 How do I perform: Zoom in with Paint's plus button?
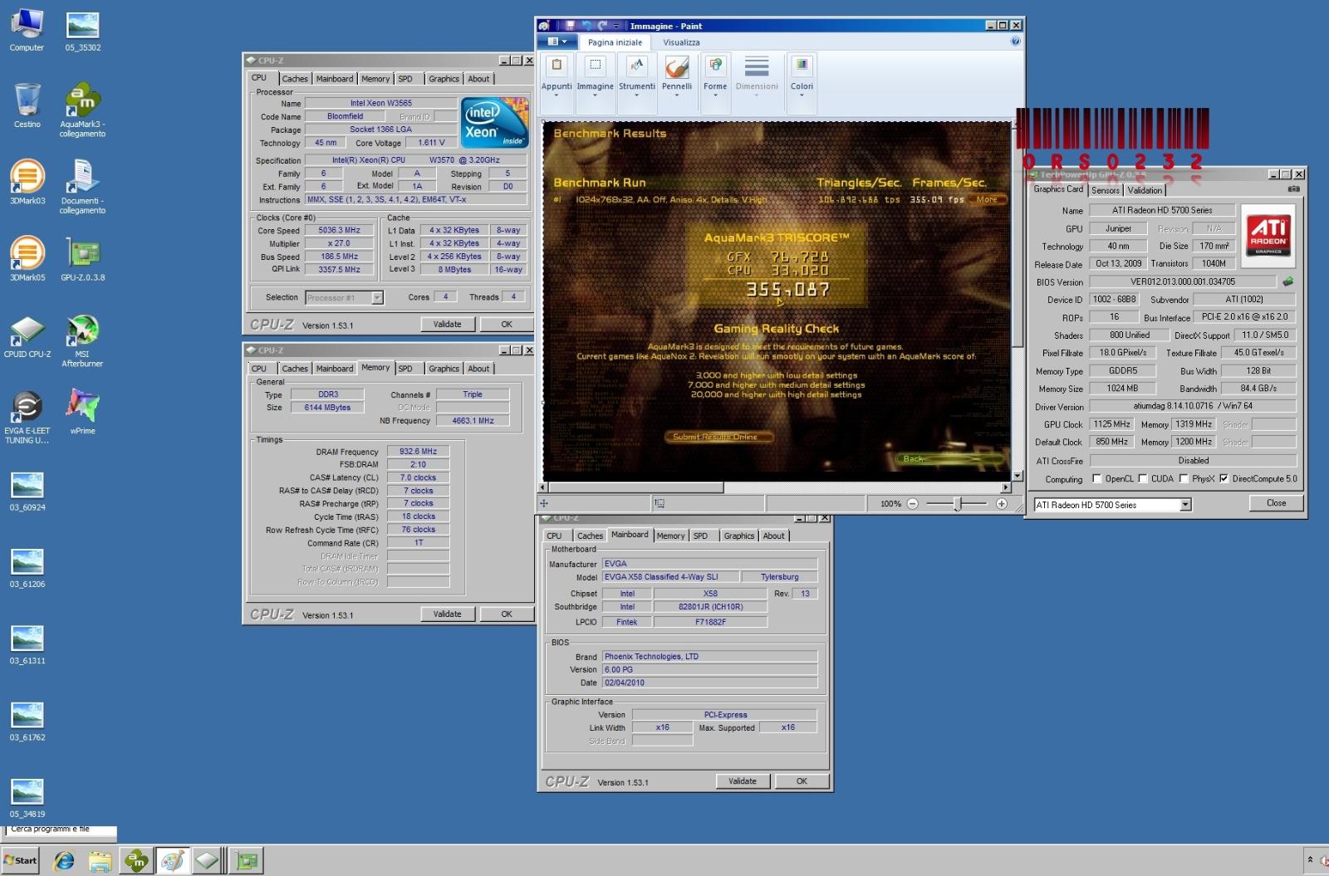pos(1002,504)
